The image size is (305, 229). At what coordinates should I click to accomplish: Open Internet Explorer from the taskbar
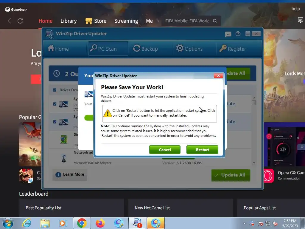click(x=27, y=223)
